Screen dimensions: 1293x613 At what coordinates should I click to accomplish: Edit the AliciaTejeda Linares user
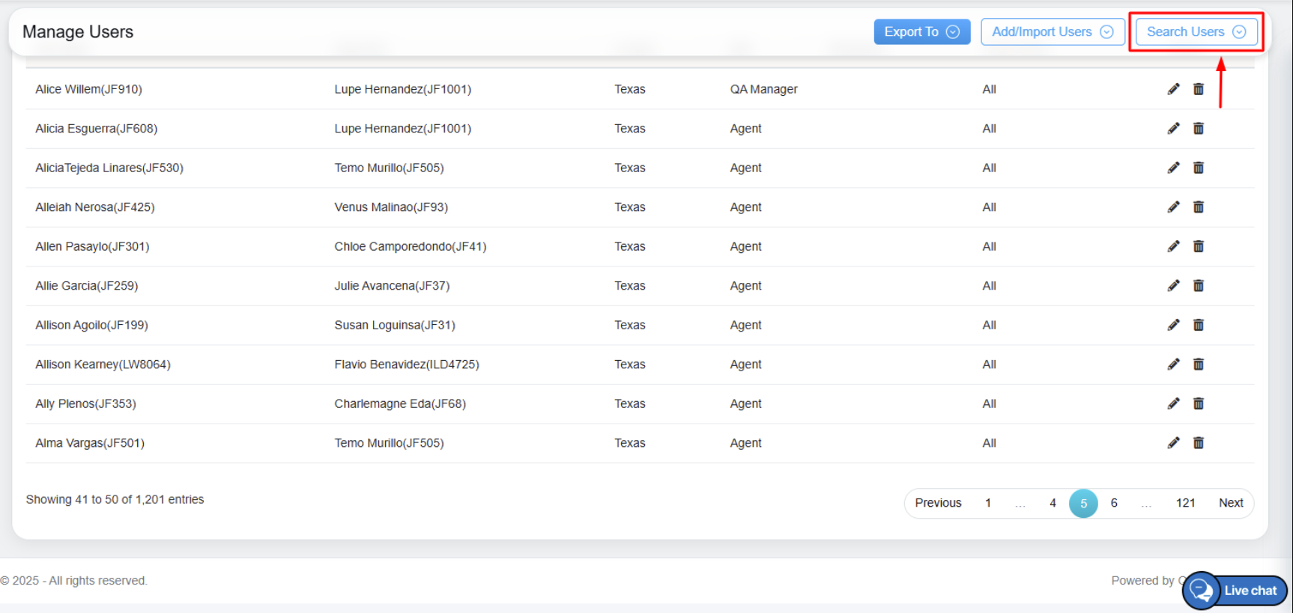coord(1173,168)
